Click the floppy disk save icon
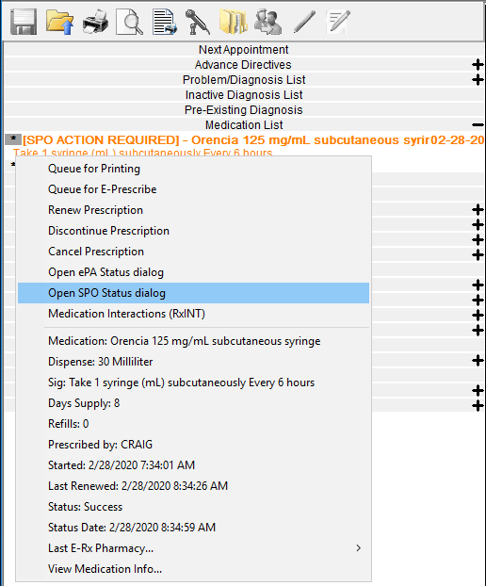Screen dimensions: 486x586 [24, 23]
